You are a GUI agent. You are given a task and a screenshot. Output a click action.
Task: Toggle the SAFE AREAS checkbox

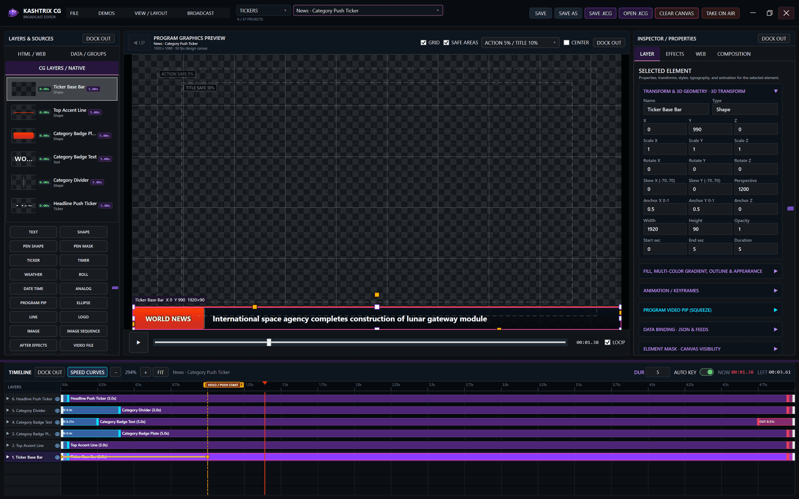click(447, 42)
